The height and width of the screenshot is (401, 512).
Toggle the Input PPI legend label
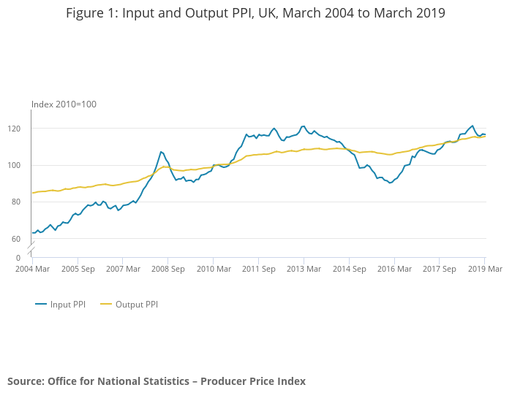[67, 305]
